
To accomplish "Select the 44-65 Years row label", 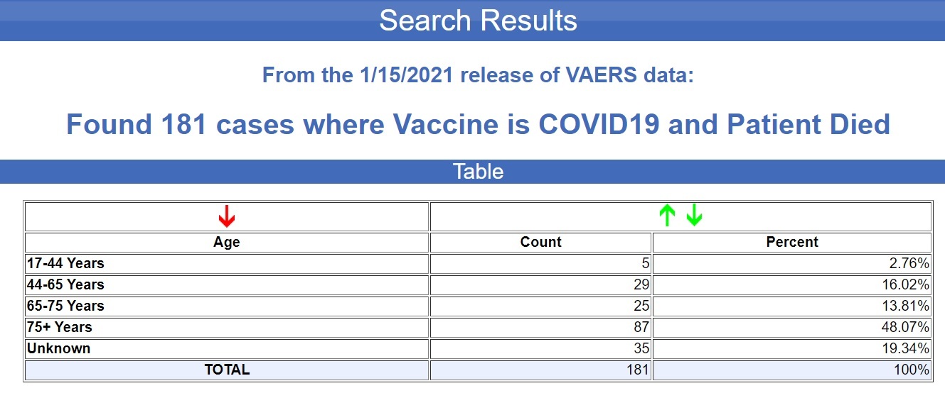I will [65, 284].
